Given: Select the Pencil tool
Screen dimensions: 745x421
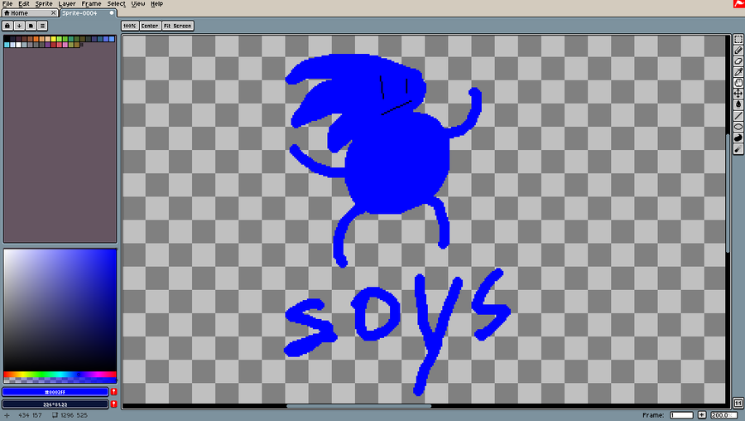Looking at the screenshot, I should (x=738, y=51).
